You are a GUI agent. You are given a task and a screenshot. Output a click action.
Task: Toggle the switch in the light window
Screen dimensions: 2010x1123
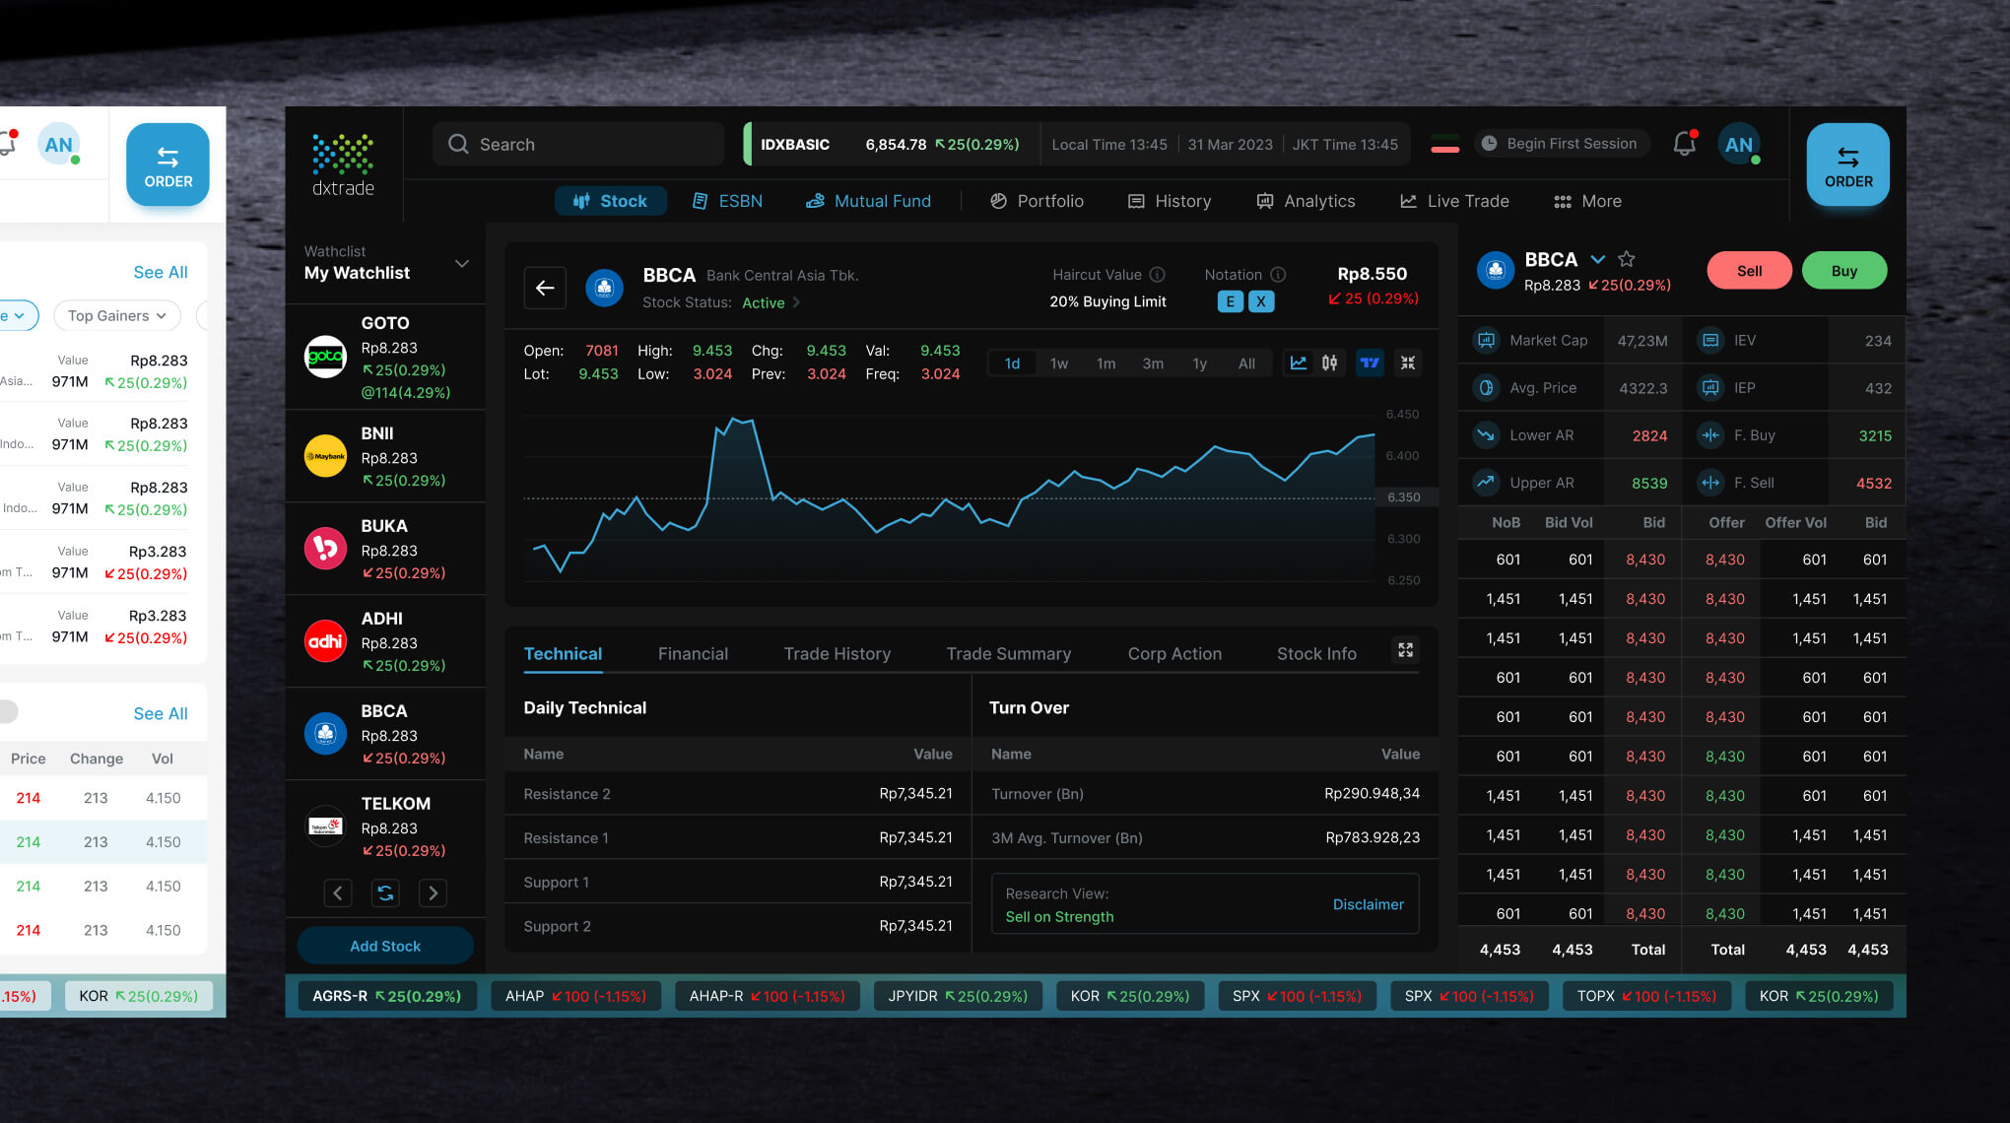7,711
